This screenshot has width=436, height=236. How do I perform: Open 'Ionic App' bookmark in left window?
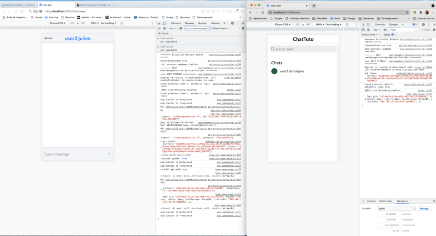(52, 17)
